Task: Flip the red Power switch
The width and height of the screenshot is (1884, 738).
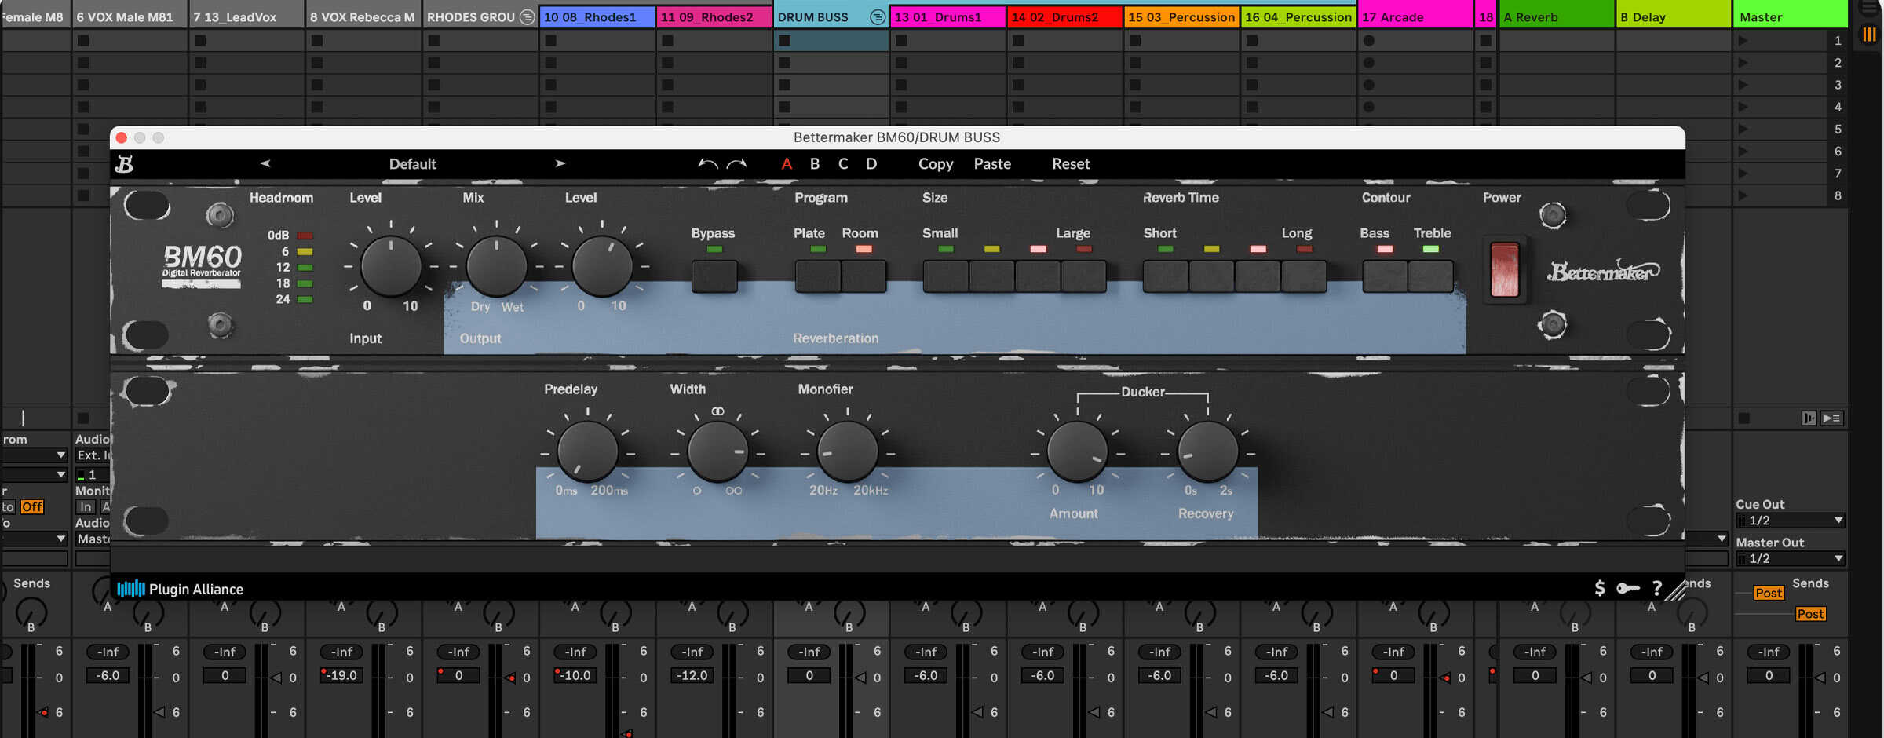Action: point(1504,269)
